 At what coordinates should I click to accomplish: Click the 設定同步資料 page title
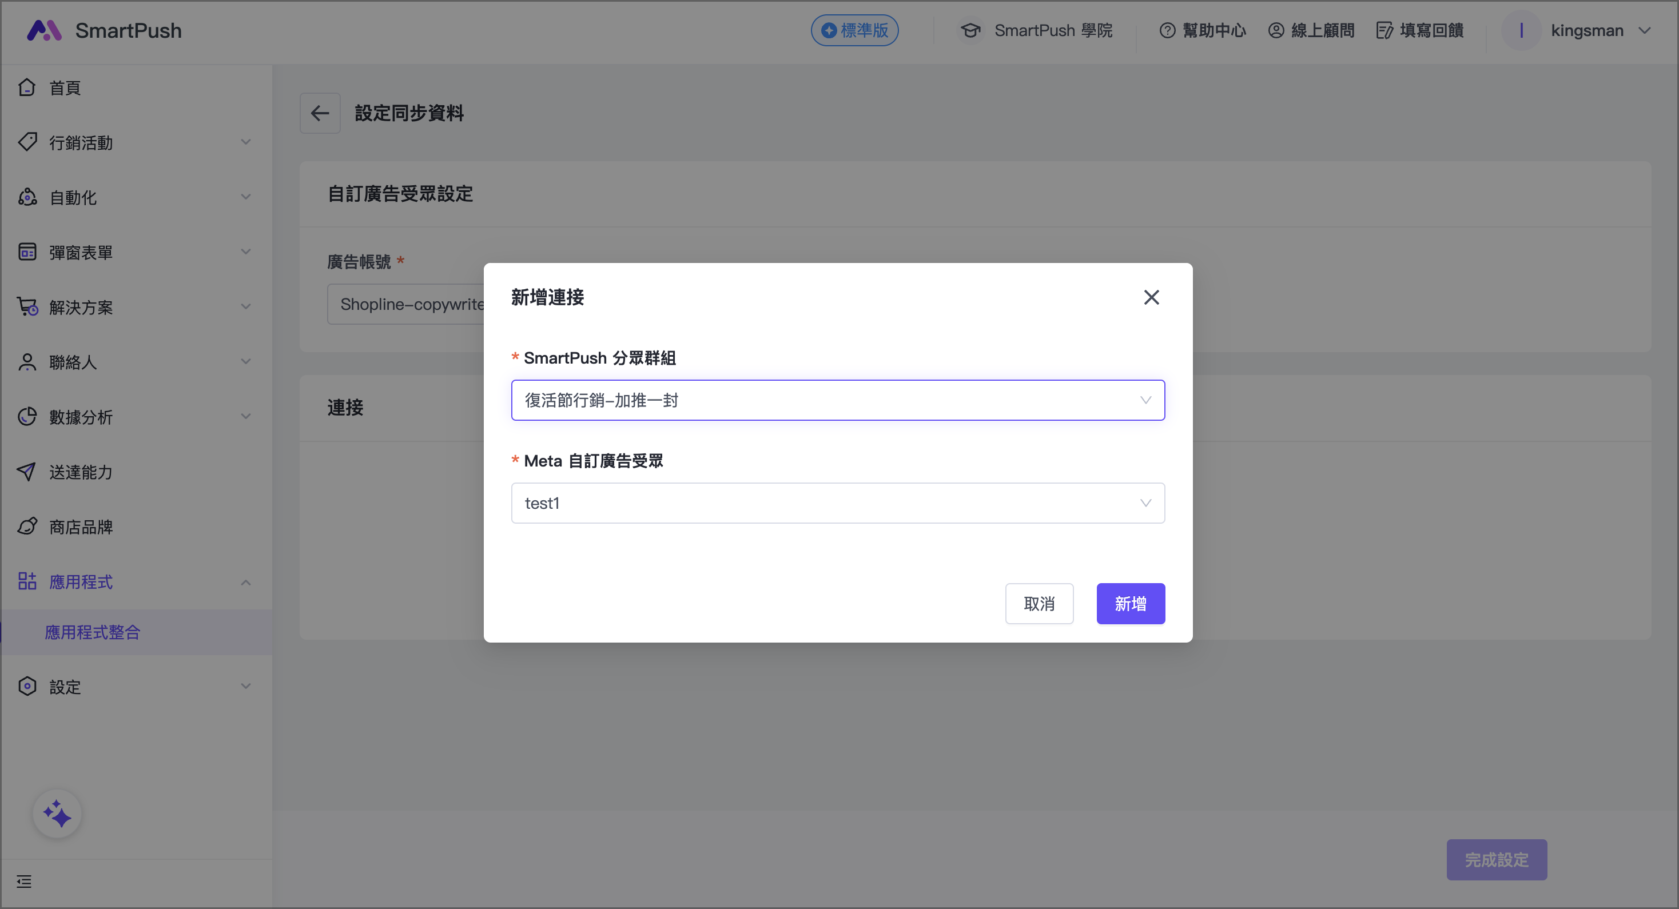pyautogui.click(x=409, y=113)
